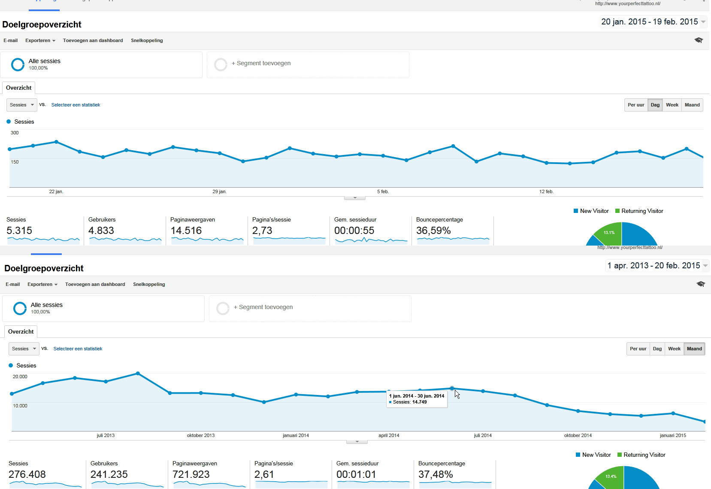Click green Returning Visitor legend swatch in upper report
This screenshot has height=489, width=711.
pyautogui.click(x=617, y=211)
